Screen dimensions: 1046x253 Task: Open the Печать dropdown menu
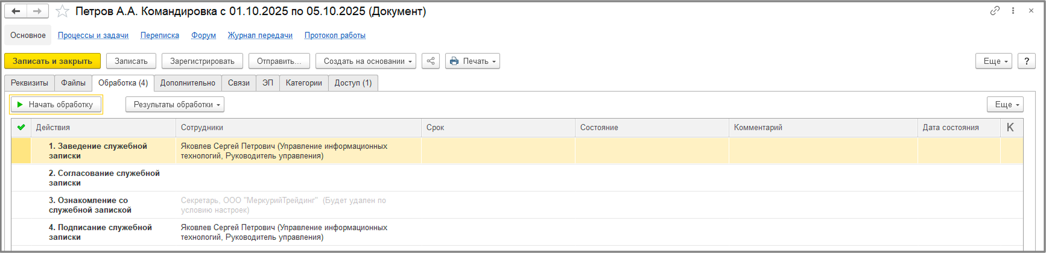click(472, 61)
